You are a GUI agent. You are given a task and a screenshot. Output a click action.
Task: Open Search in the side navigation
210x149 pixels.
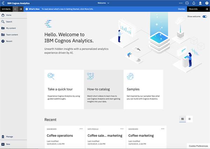[13, 22]
